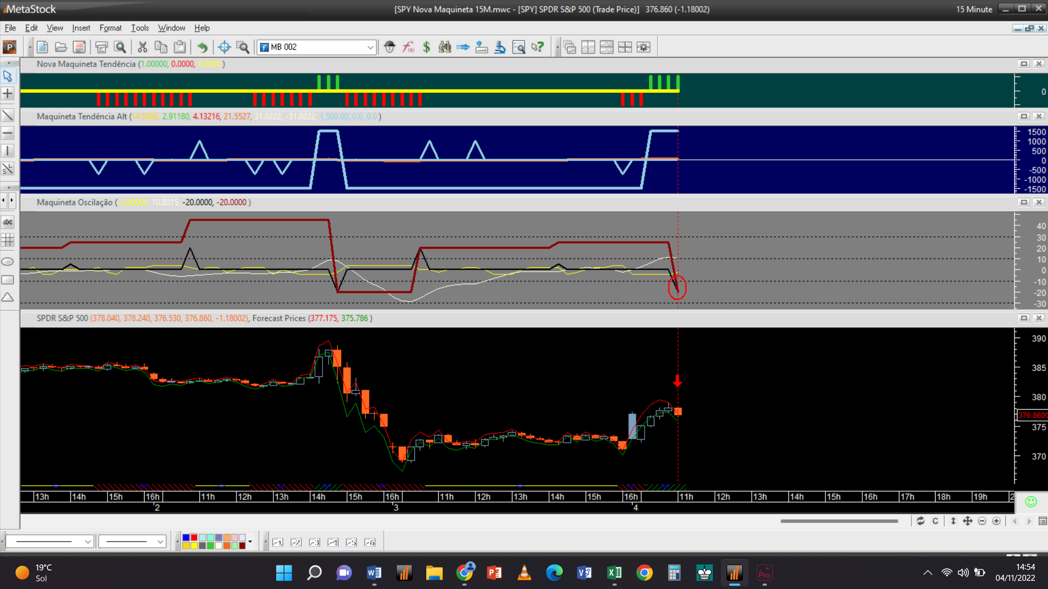Screen dimensions: 1048x589
Task: Toggle chart template button 1
Action: [x=277, y=542]
